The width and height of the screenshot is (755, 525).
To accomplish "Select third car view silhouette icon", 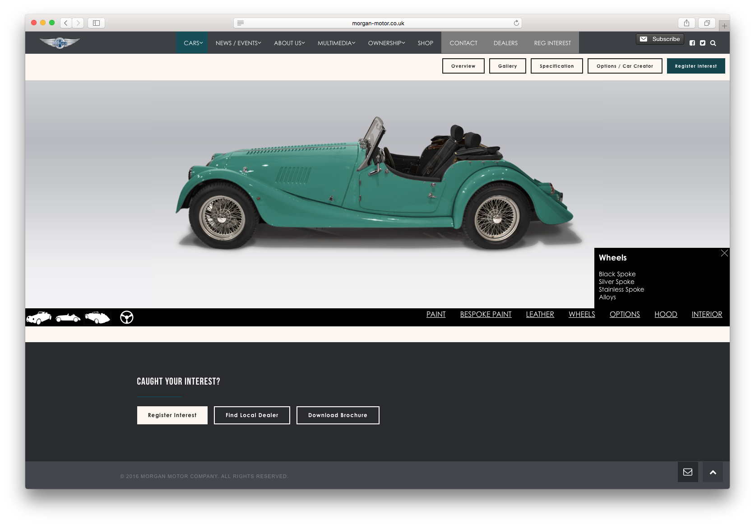I will coord(97,317).
